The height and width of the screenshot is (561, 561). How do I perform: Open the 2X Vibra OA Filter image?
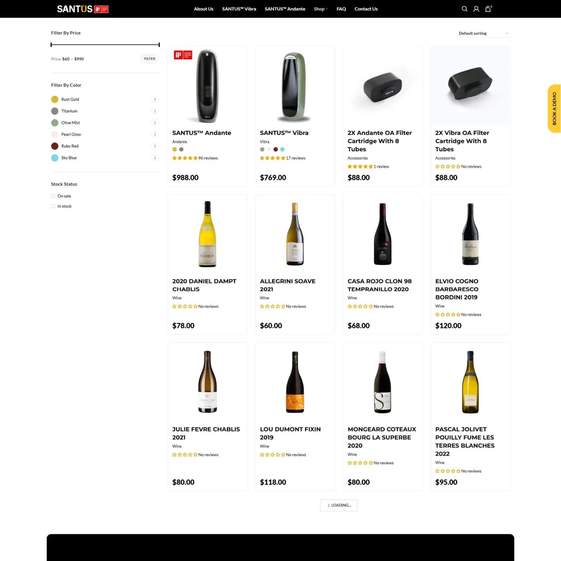470,86
